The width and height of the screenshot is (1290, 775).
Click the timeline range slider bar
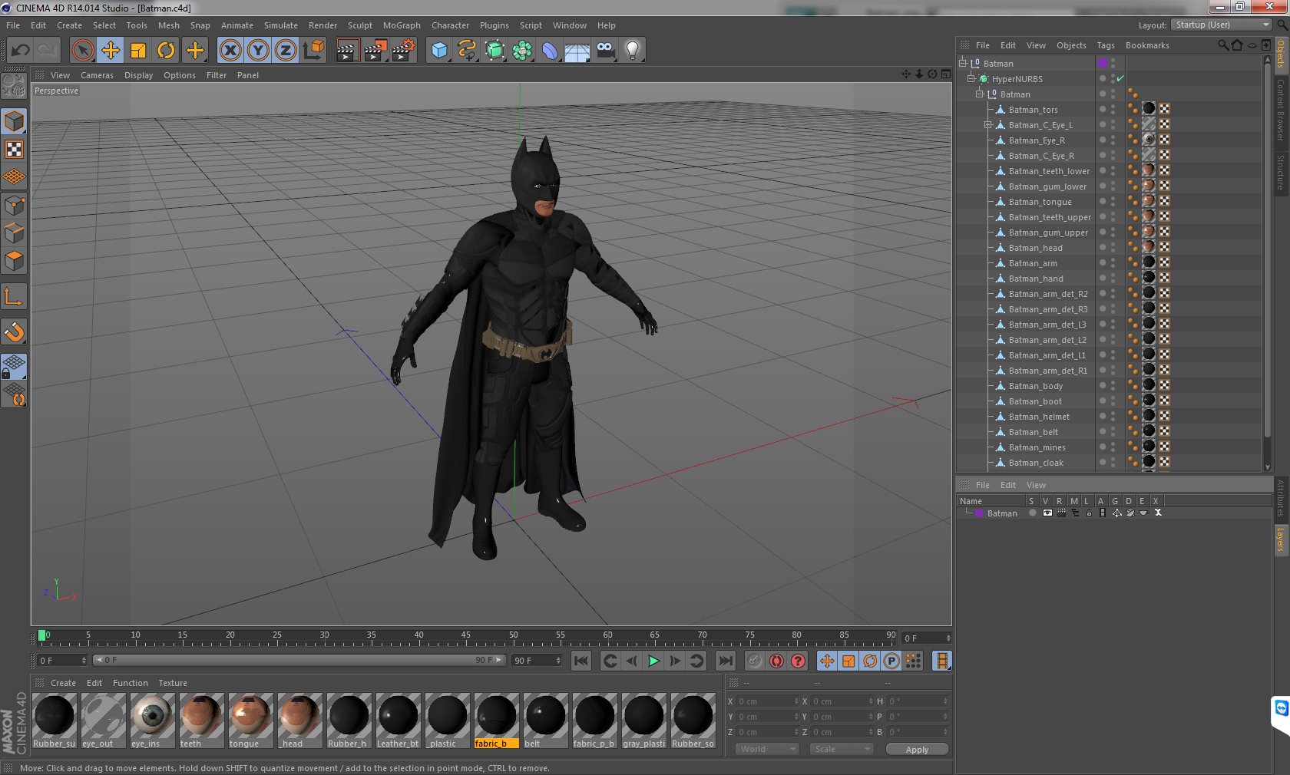coord(299,660)
